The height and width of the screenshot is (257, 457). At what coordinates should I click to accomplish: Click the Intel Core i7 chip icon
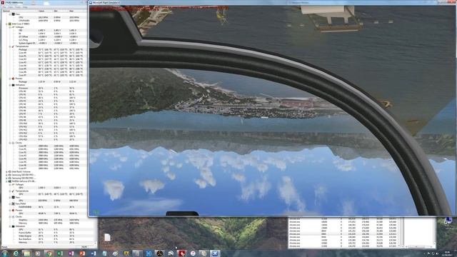10,24
